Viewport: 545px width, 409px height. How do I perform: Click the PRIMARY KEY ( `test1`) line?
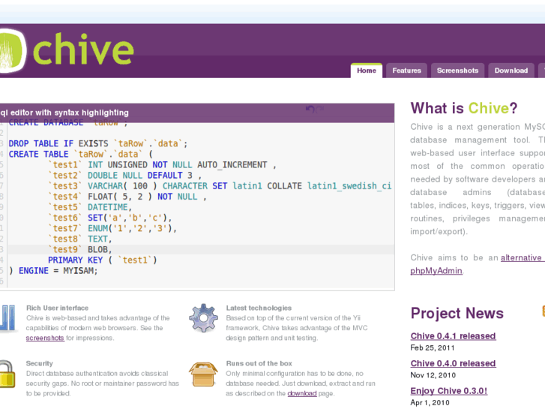click(x=103, y=260)
